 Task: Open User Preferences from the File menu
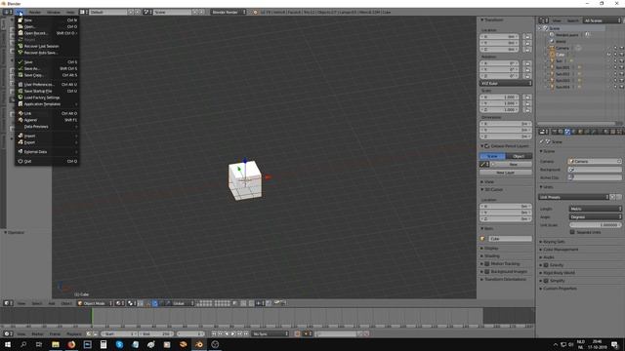[47, 85]
